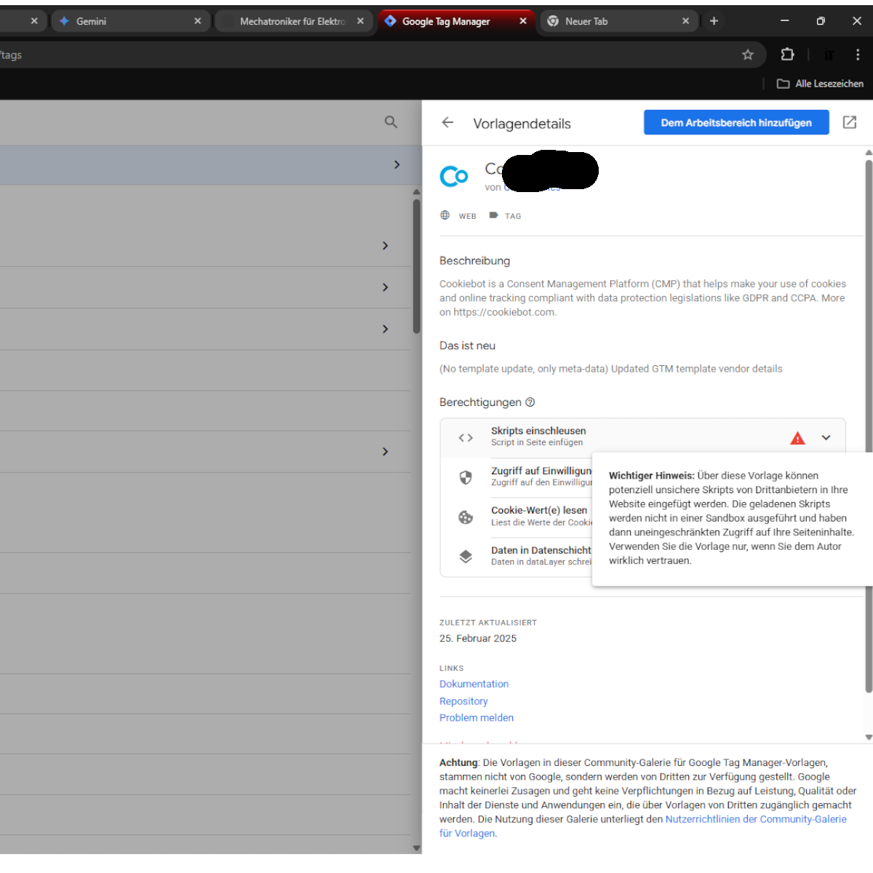Click the Skripts einschleusen code icon
This screenshot has width=873, height=873.
pos(466,438)
